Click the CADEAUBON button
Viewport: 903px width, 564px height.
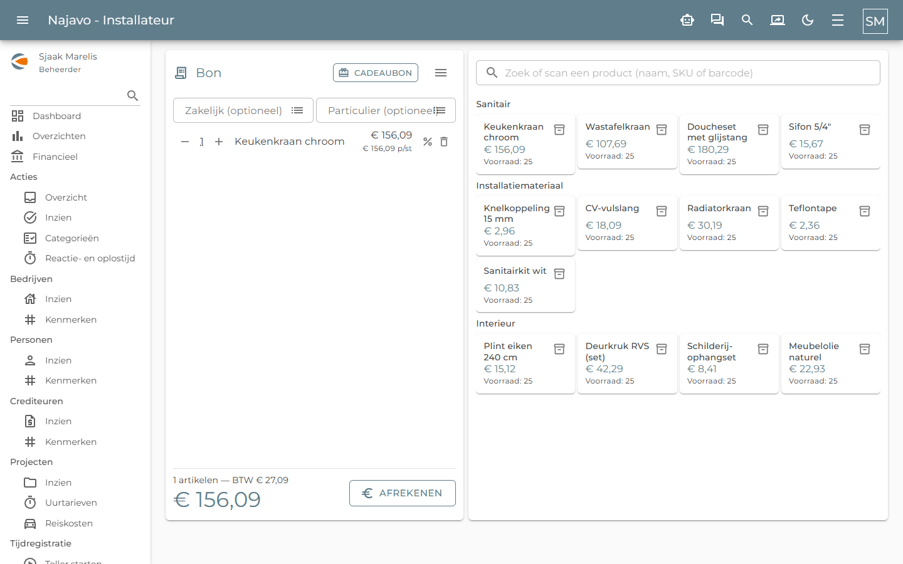point(376,73)
